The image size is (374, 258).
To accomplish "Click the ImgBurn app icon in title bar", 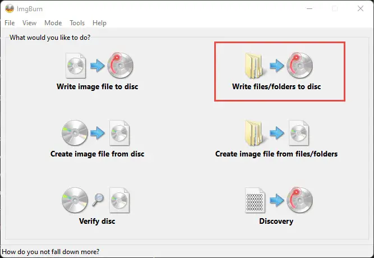I will [x=10, y=9].
